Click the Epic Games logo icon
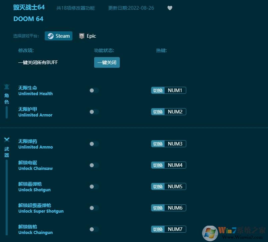Viewport: 268px width, 242px height. (x=82, y=36)
